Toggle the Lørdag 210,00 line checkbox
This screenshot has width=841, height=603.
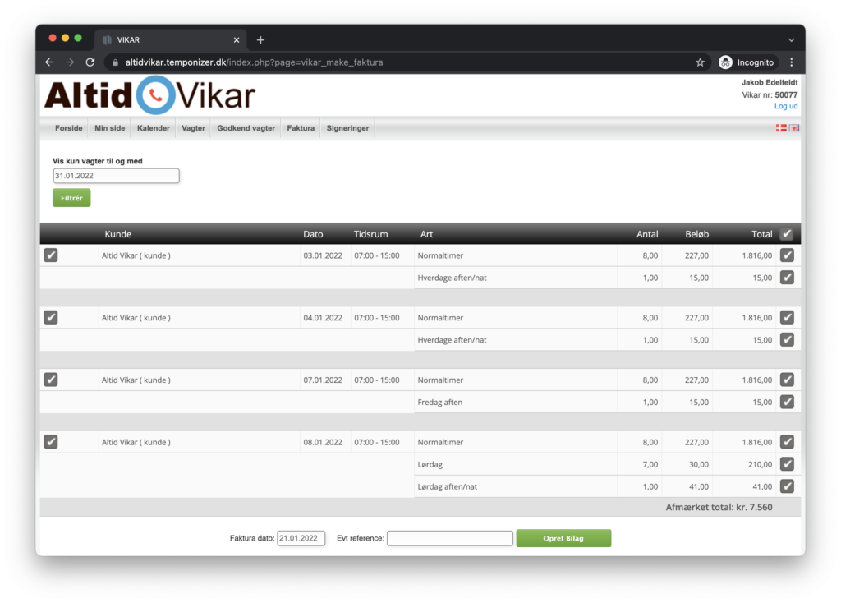(x=787, y=464)
